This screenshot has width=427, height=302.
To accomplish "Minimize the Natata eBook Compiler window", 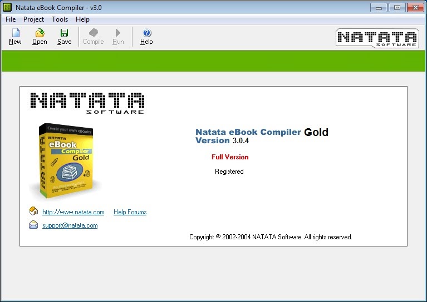I will [x=379, y=7].
